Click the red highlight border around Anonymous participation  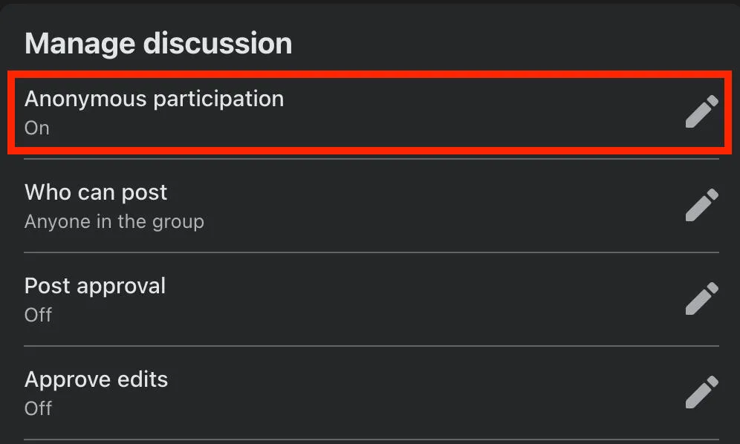369,74
